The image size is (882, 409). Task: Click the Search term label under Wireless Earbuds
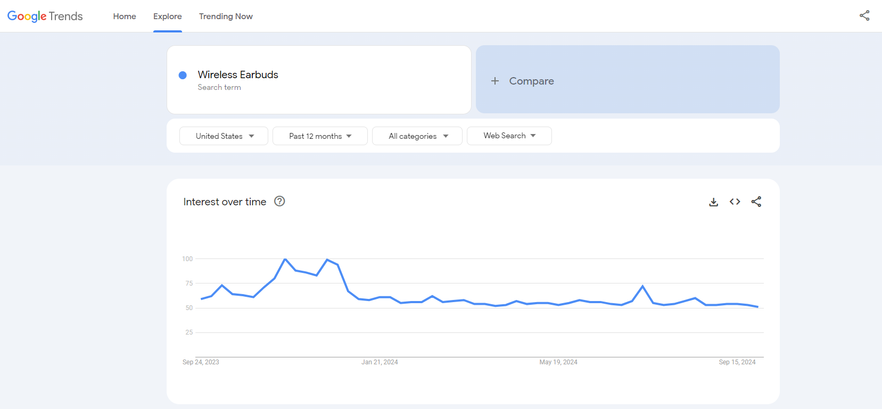tap(219, 87)
